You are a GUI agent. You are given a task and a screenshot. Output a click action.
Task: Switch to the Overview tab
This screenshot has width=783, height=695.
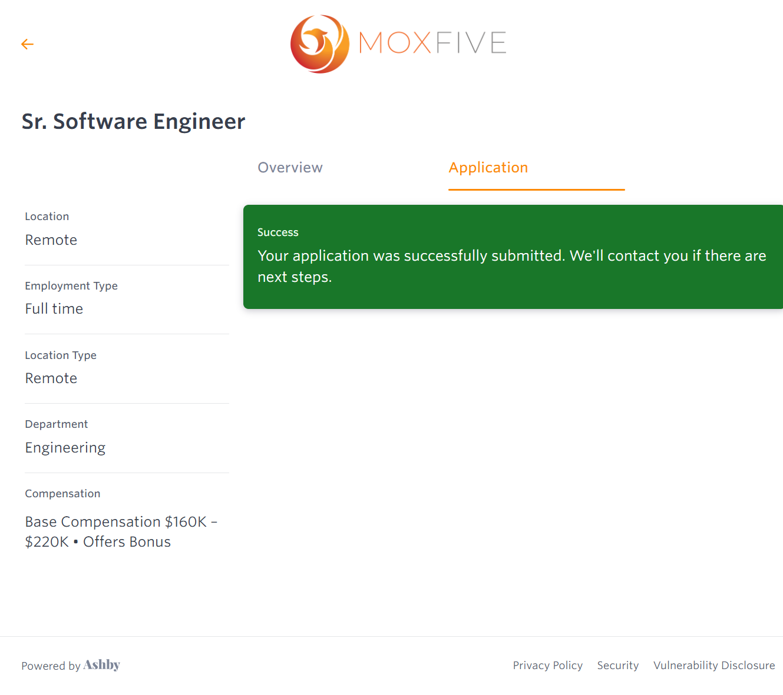[x=290, y=168]
